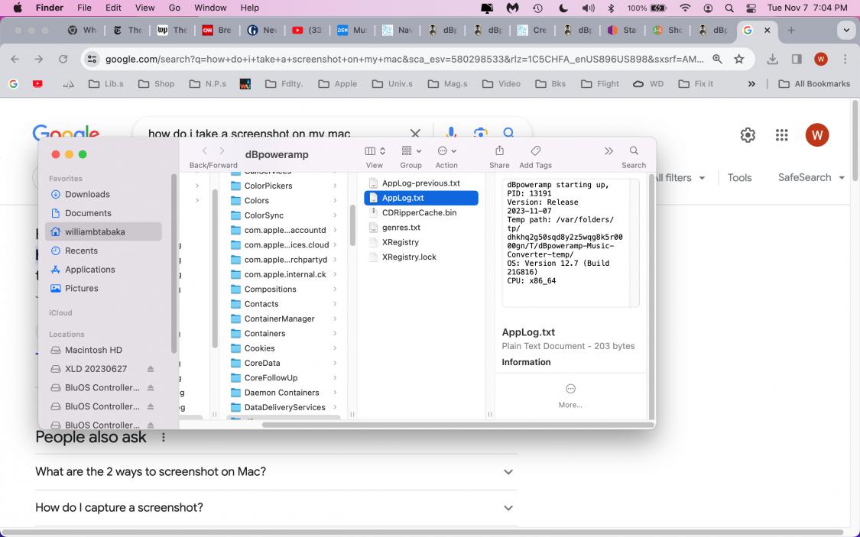The width and height of the screenshot is (860, 537).
Task: Open the Window menu in menu bar
Action: click(210, 8)
